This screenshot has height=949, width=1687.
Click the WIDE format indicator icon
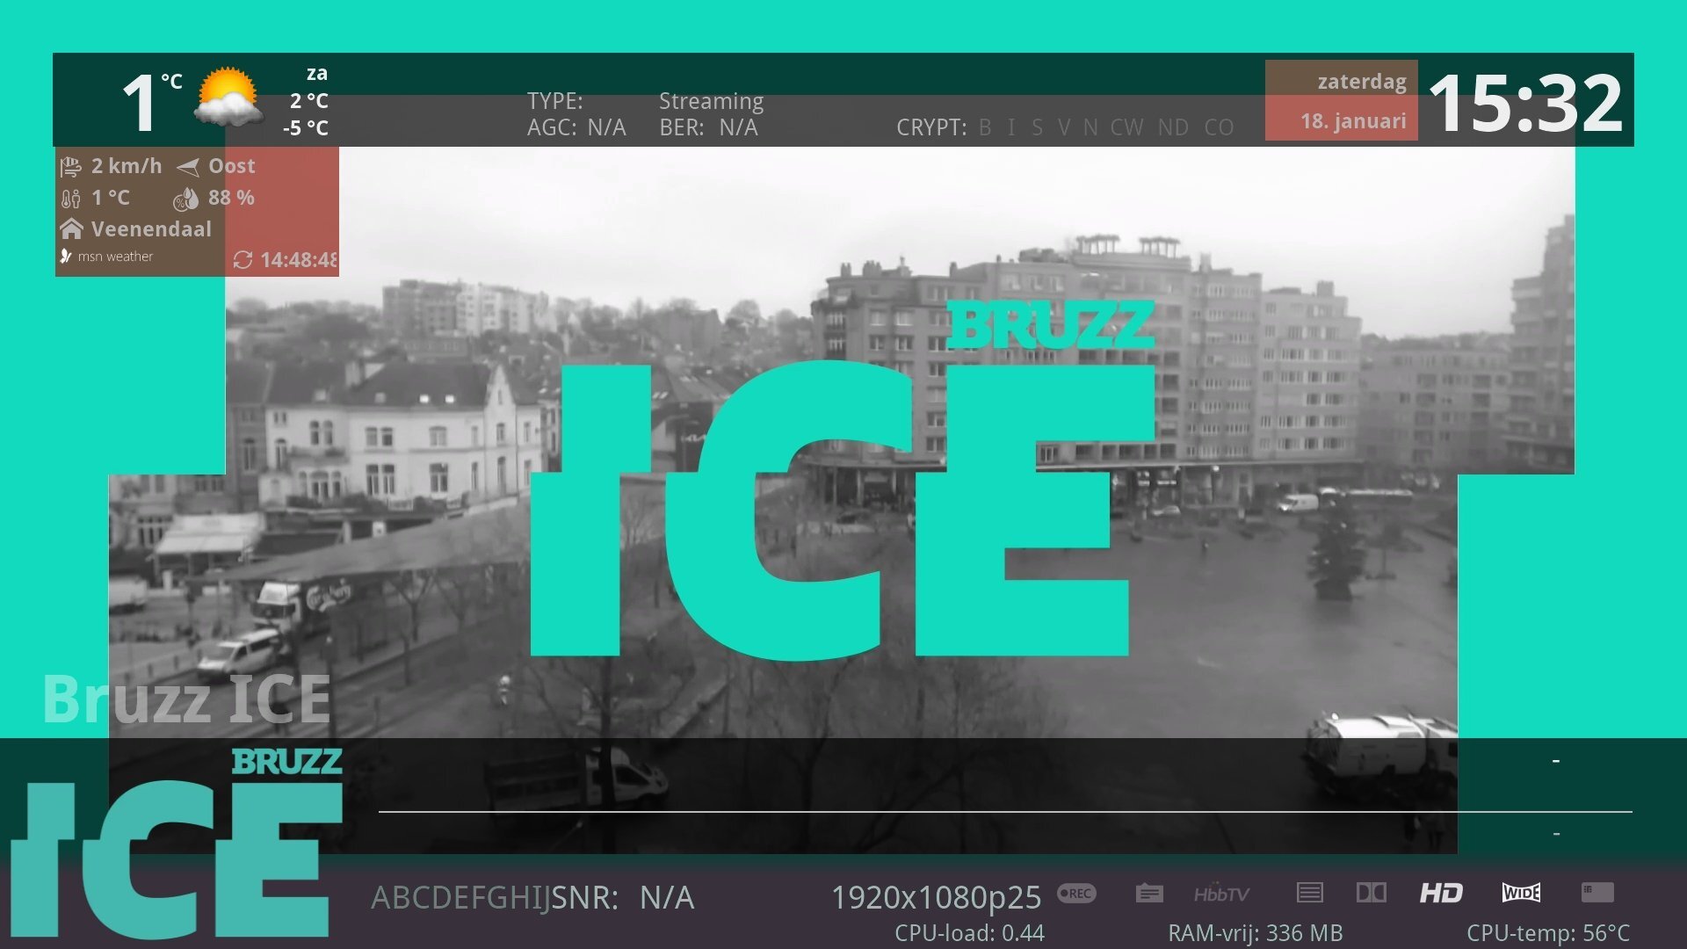pos(1521,894)
